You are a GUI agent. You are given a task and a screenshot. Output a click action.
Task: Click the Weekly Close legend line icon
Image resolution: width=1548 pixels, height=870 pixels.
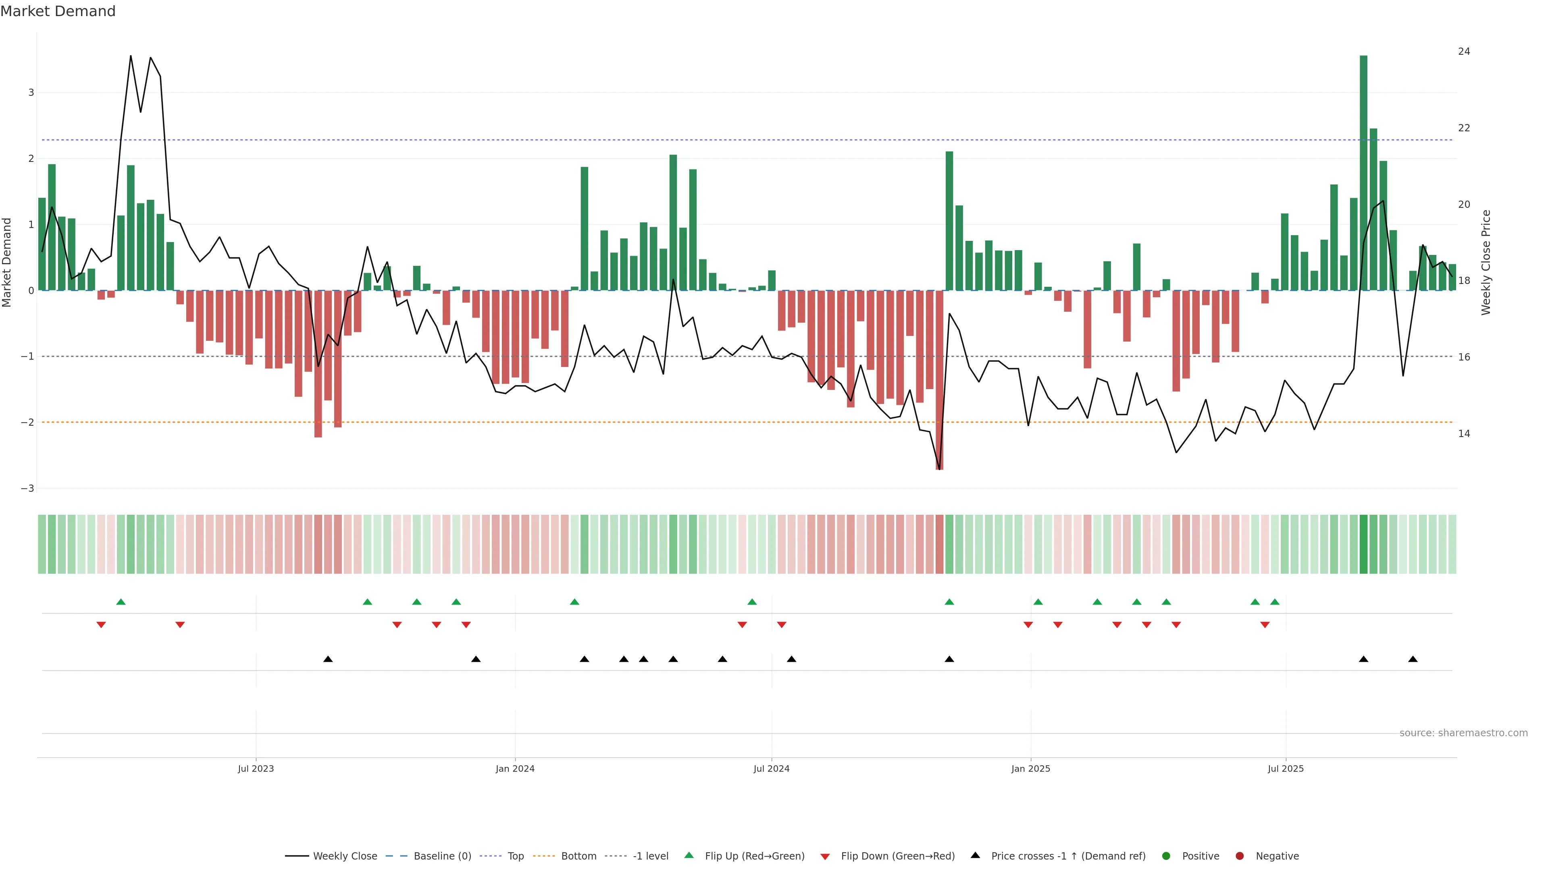[297, 855]
